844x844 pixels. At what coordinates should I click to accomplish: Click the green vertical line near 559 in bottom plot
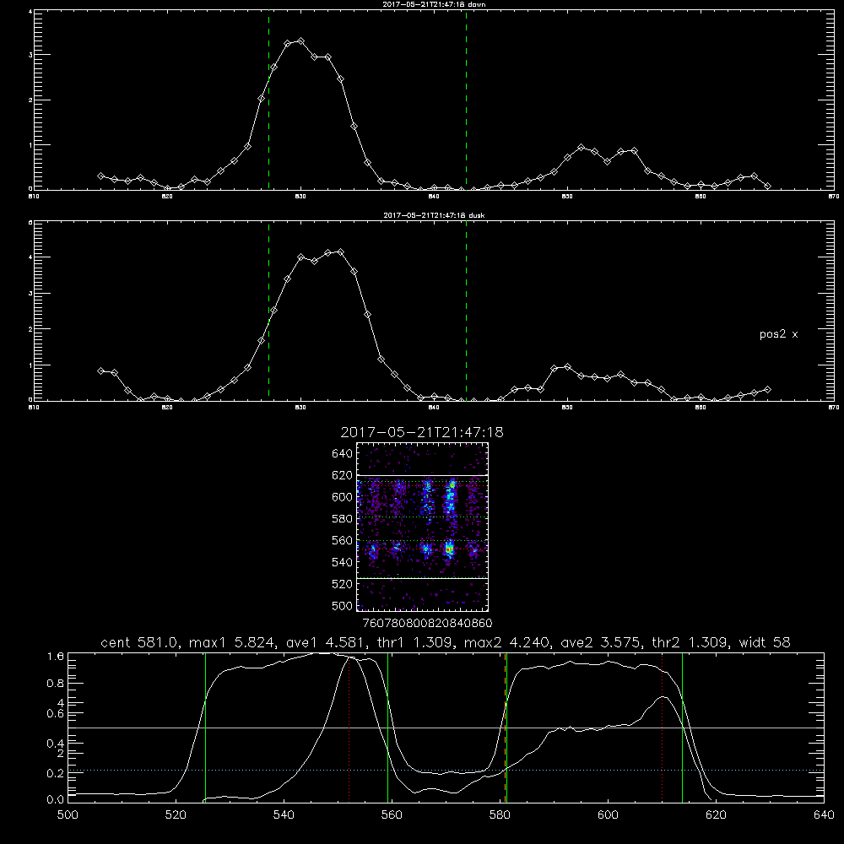click(x=388, y=728)
